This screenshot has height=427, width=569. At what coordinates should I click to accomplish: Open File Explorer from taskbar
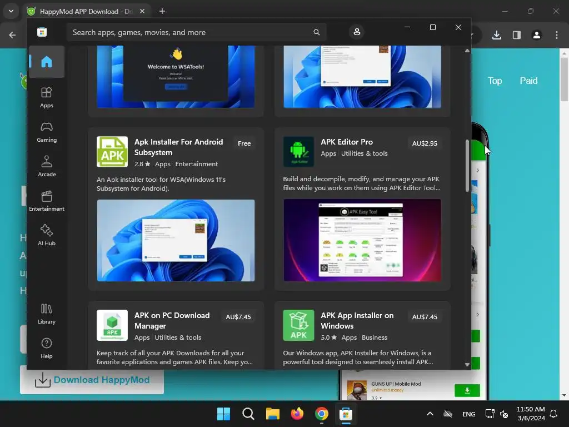[272, 414]
